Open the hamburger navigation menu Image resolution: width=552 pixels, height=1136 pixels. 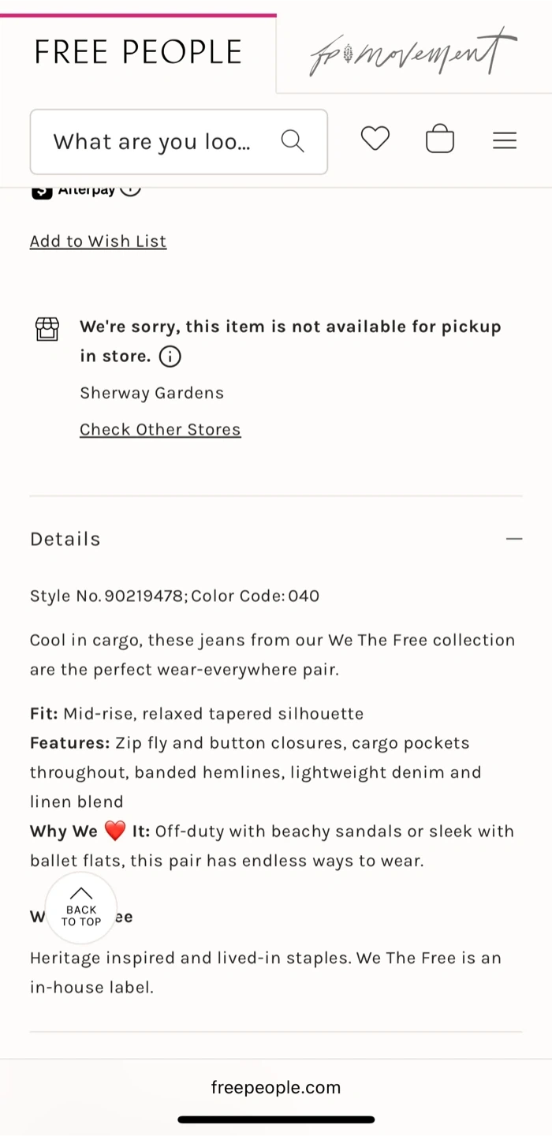coord(505,140)
